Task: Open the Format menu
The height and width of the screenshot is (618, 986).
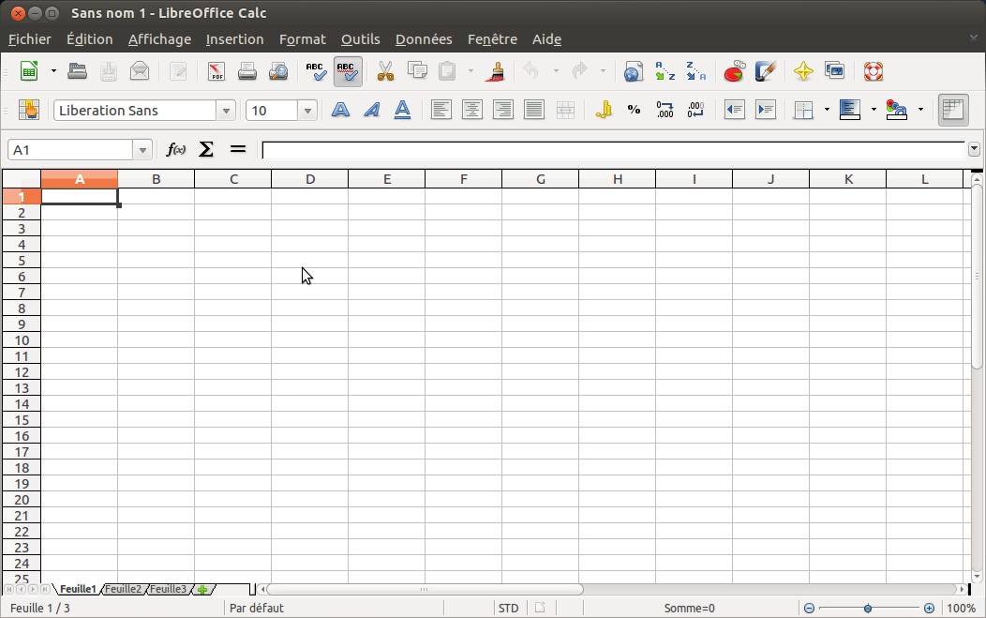Action: (303, 39)
